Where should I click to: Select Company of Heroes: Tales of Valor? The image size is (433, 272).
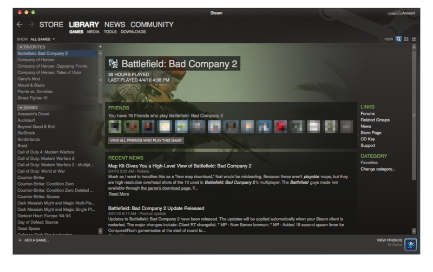57,73
